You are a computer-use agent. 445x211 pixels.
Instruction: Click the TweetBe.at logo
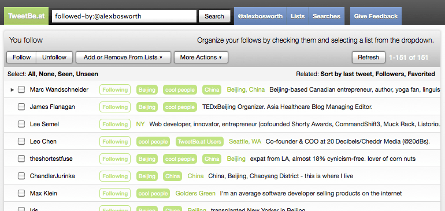coord(27,16)
